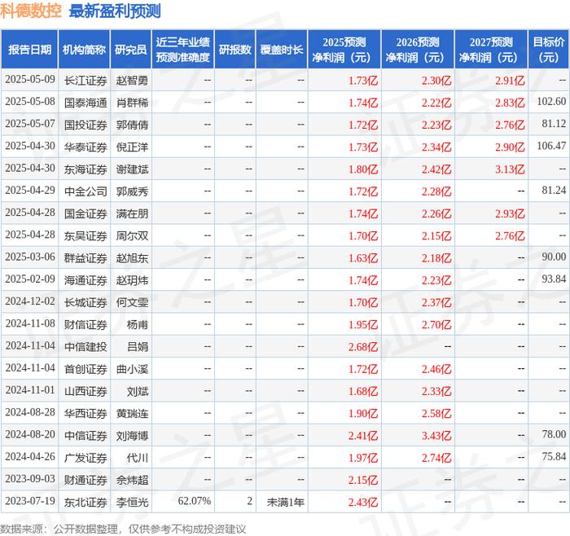Select the 研究员 column header

point(131,50)
